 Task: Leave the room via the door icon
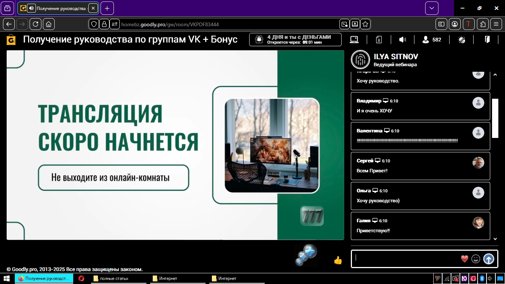coord(487,39)
